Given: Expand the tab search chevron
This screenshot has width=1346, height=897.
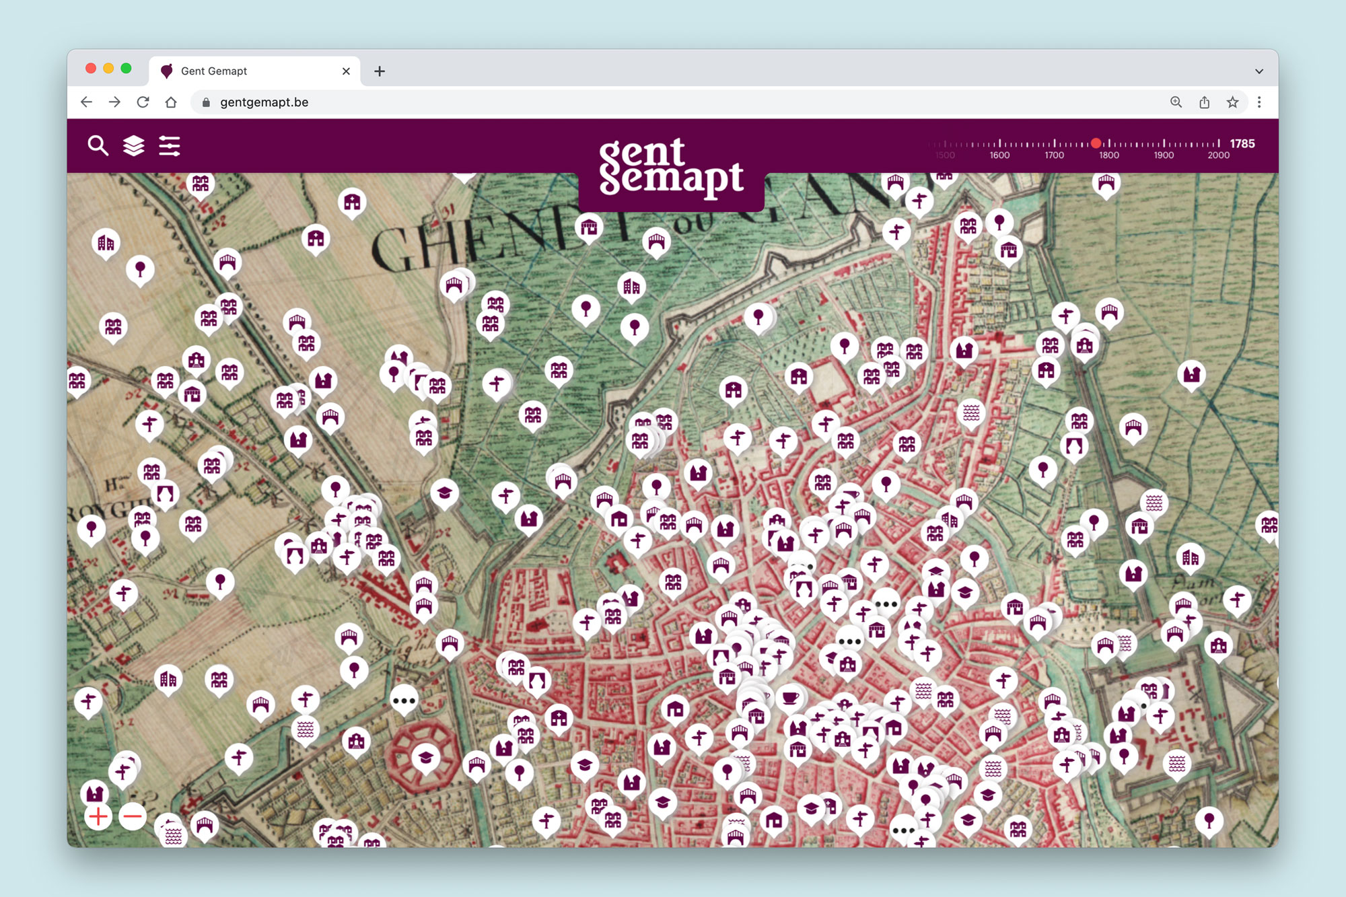Looking at the screenshot, I should coord(1259,71).
